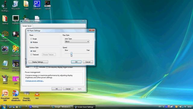This screenshot has height=109, width=193.
Task: Show hidden tray icons arrow
Action: (164, 107)
